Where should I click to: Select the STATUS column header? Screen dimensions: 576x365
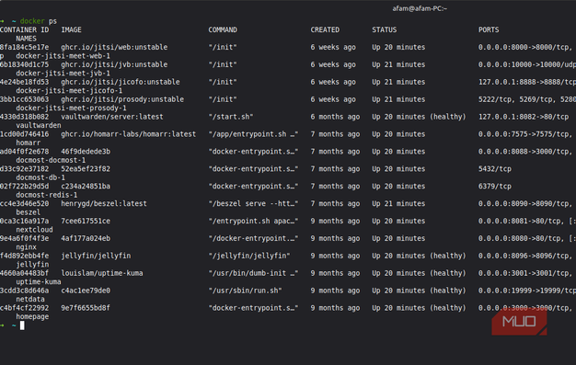click(x=385, y=29)
